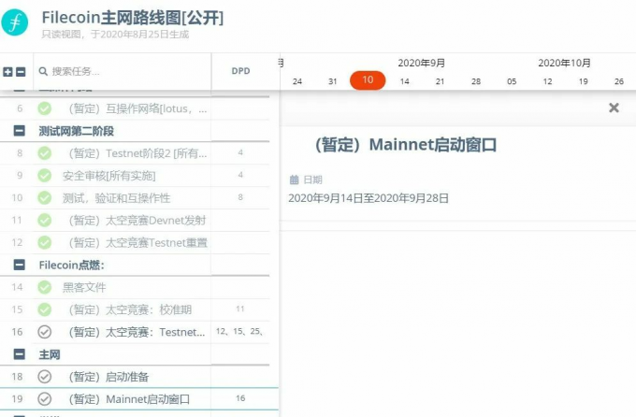Select timeline date 31

333,81
